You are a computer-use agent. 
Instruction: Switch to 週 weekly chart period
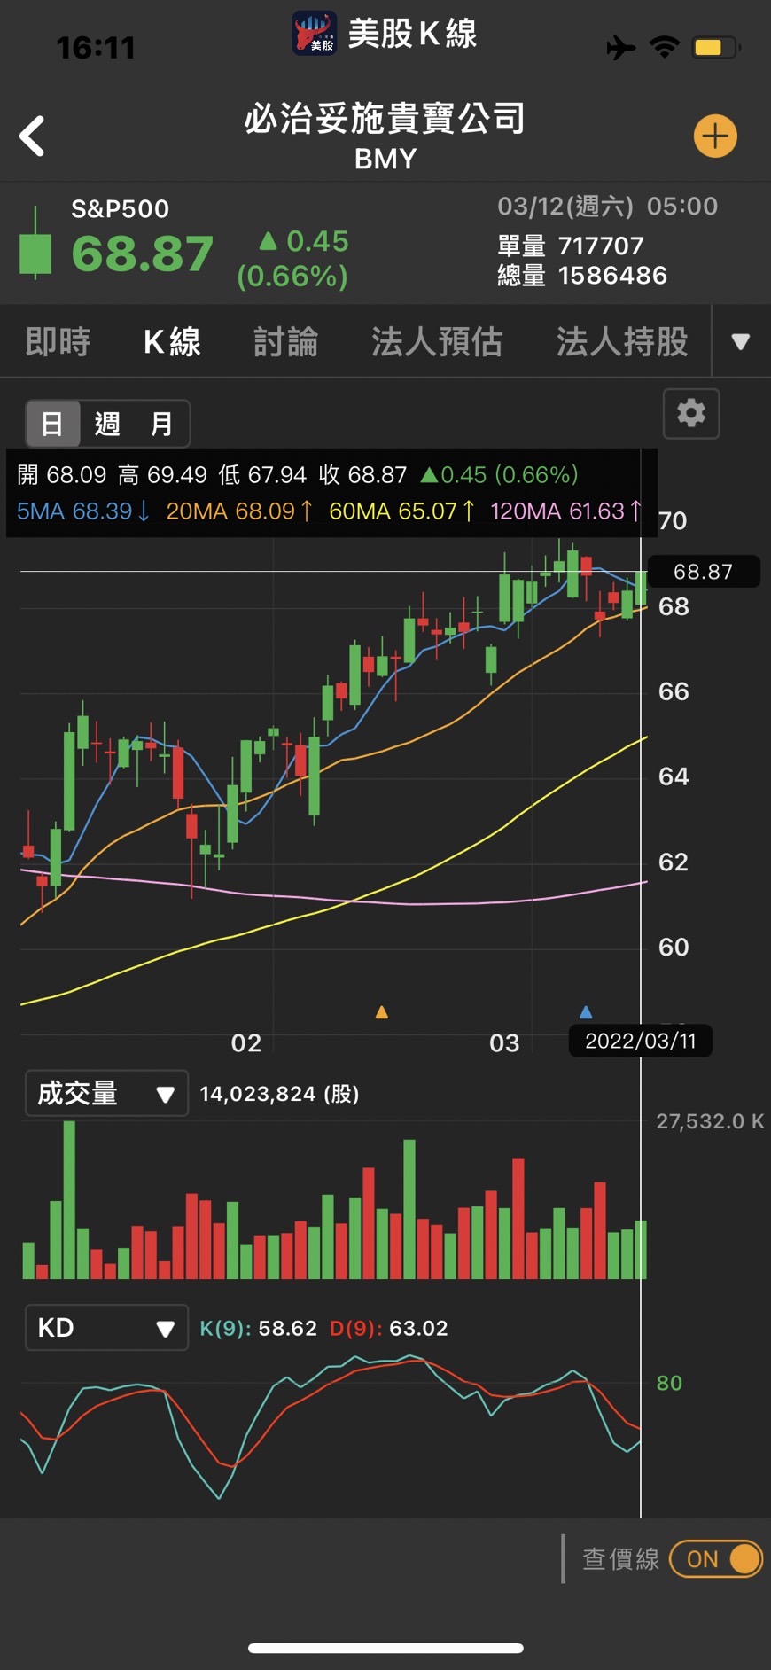(107, 424)
